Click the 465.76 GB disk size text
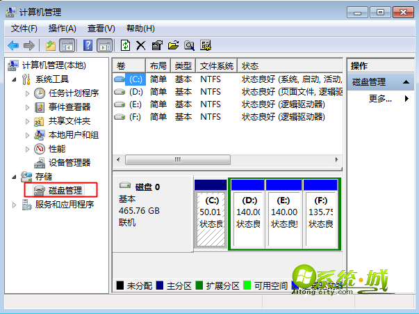419x314 pixels. coord(139,211)
